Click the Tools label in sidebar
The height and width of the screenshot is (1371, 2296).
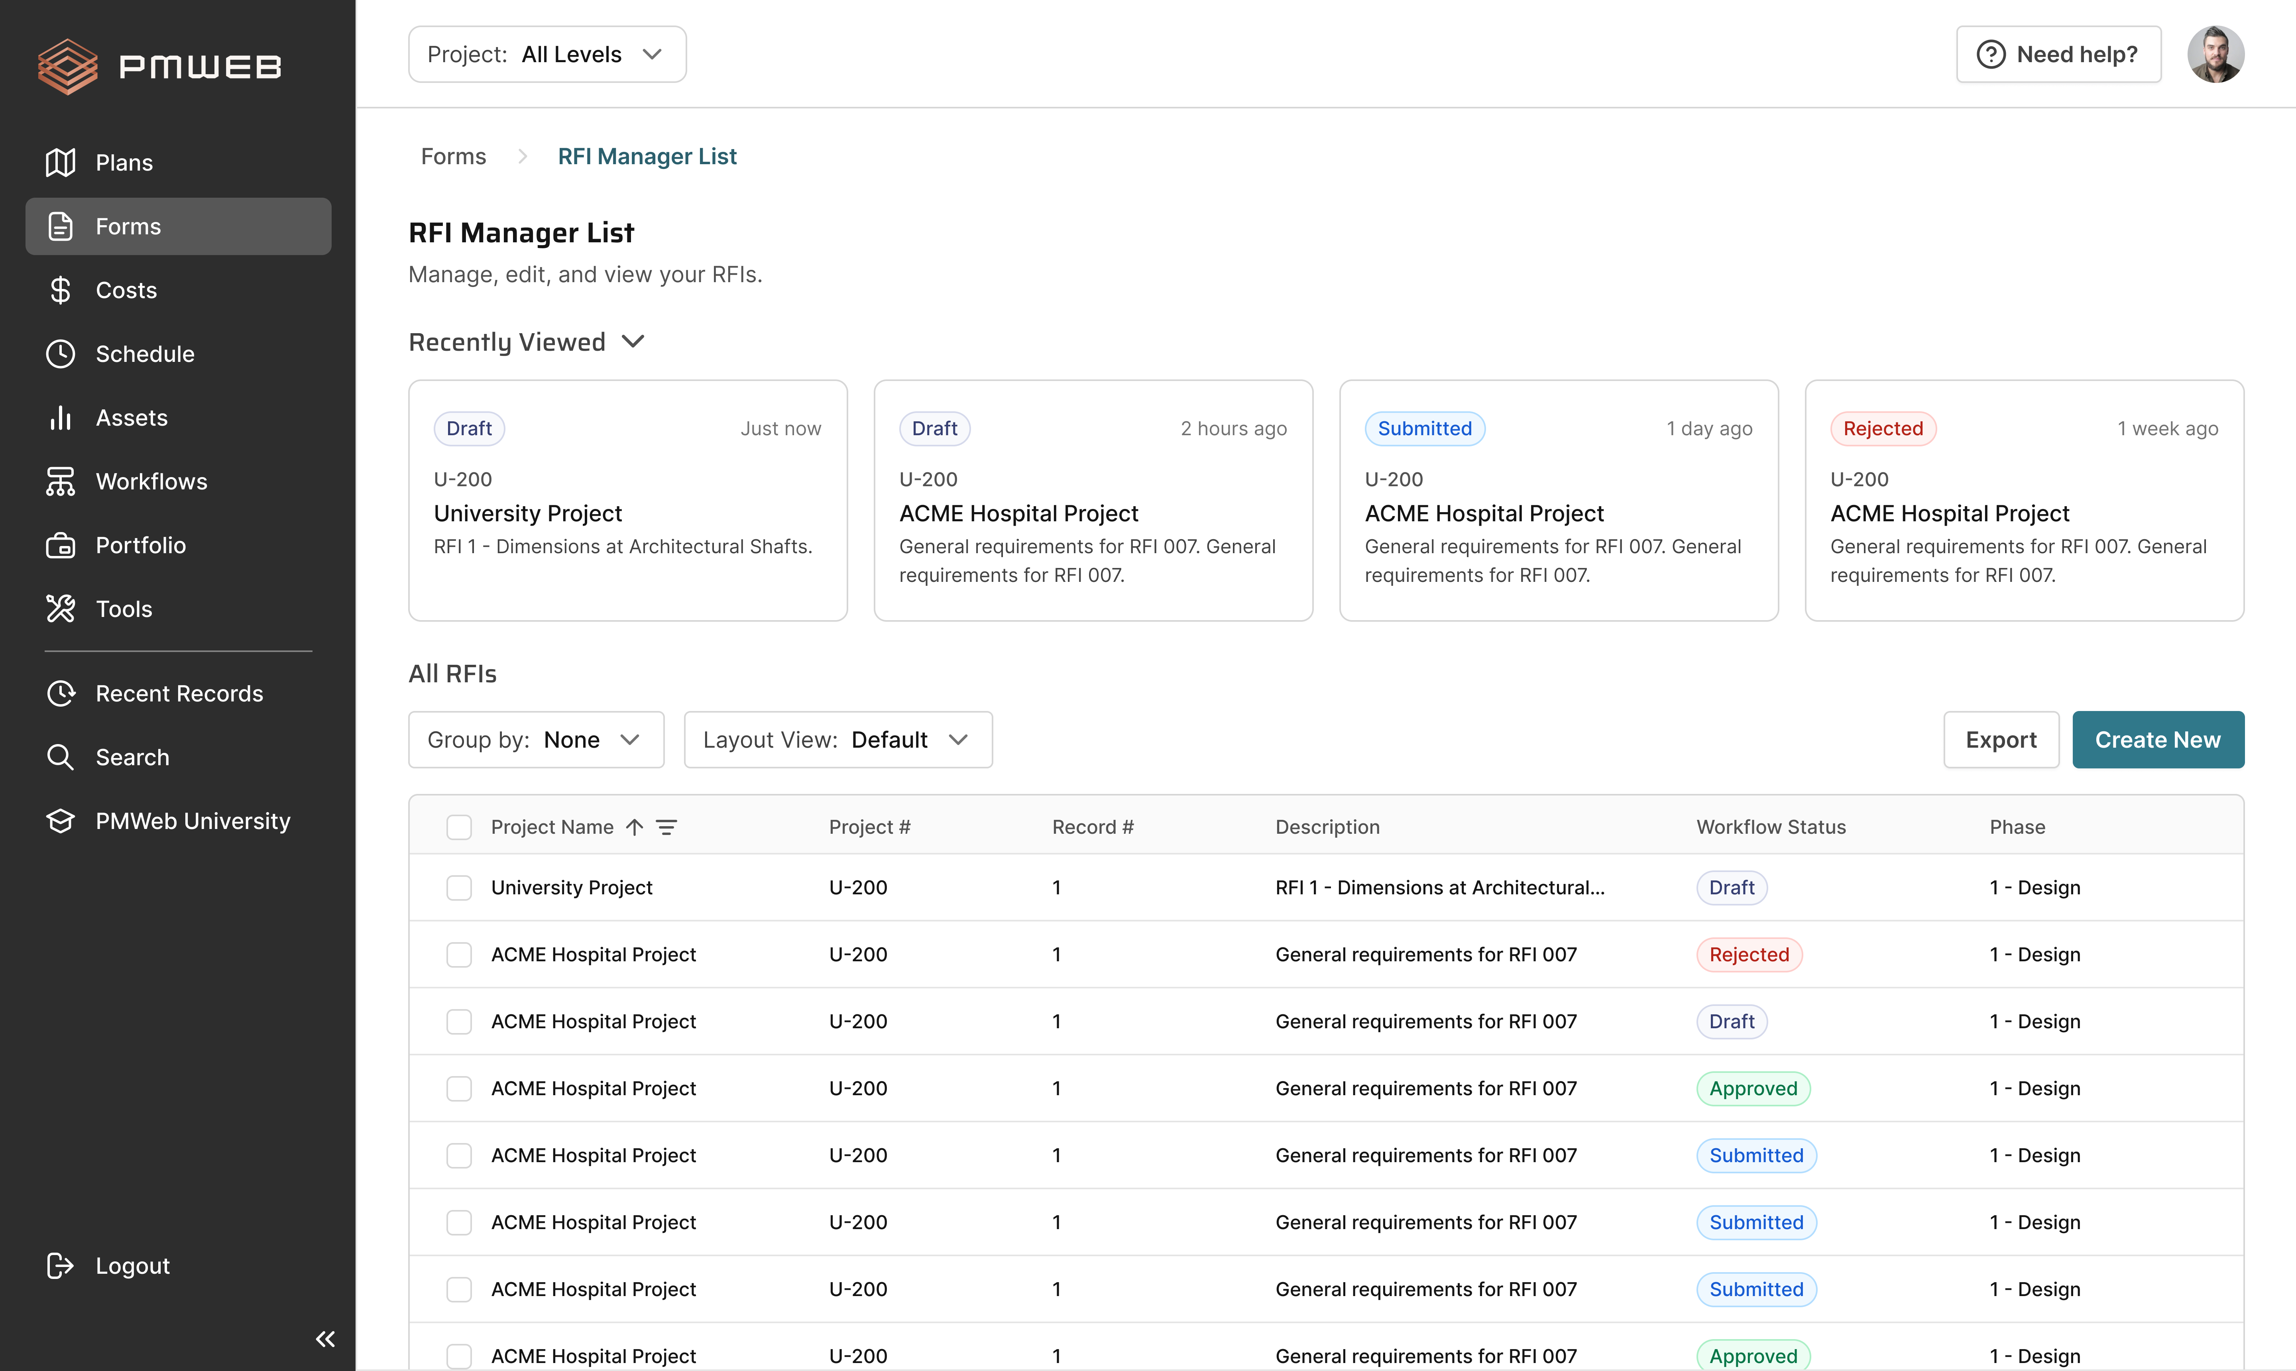pyautogui.click(x=124, y=609)
